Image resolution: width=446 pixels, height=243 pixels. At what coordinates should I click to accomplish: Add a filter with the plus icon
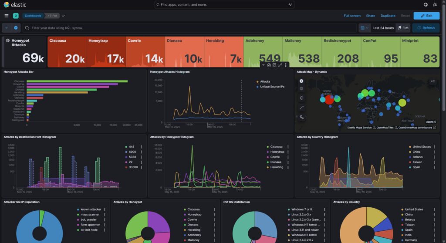(x=16, y=28)
